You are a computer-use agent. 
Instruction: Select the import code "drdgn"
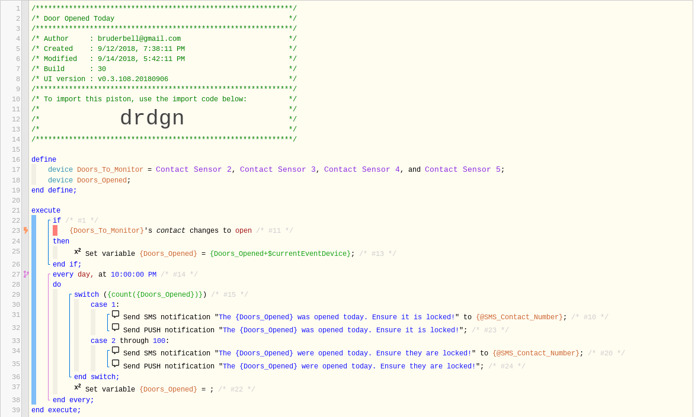click(x=152, y=118)
